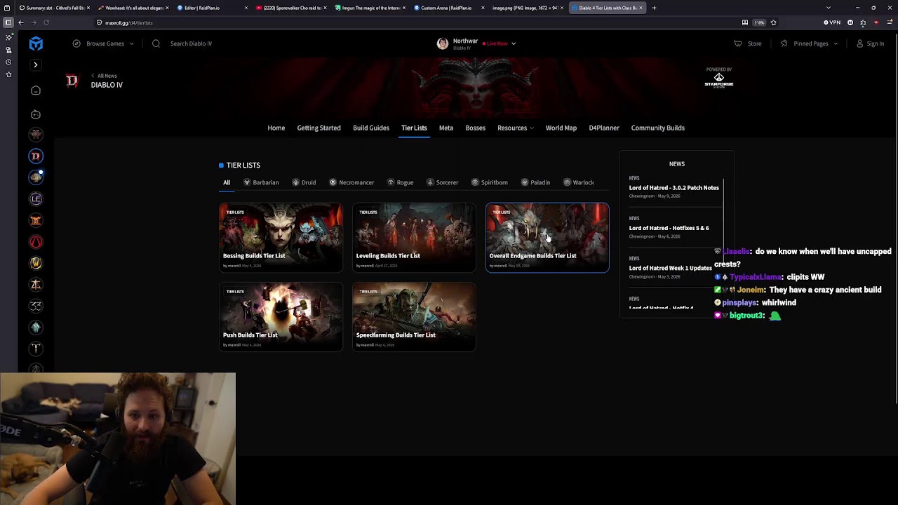This screenshot has width=898, height=505.
Task: Select the Diablo IV game sidebar icon
Action: click(36, 156)
